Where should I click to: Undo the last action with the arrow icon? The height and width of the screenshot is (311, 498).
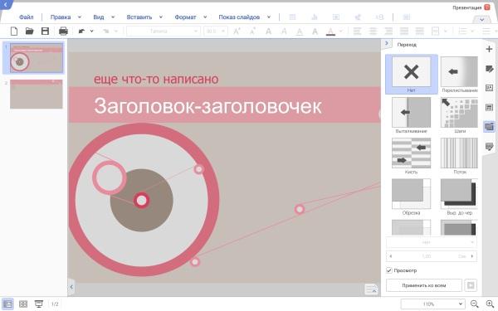pyautogui.click(x=81, y=32)
